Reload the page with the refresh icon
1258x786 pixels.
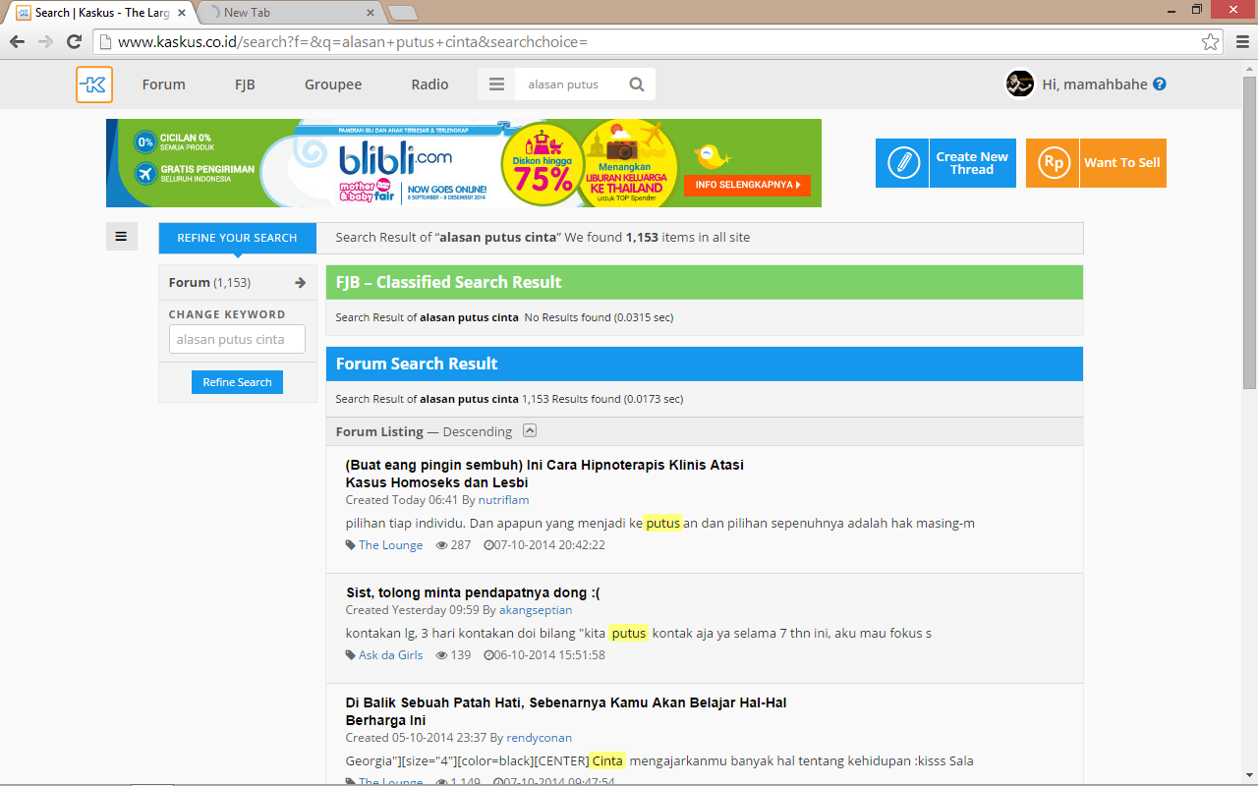point(74,42)
